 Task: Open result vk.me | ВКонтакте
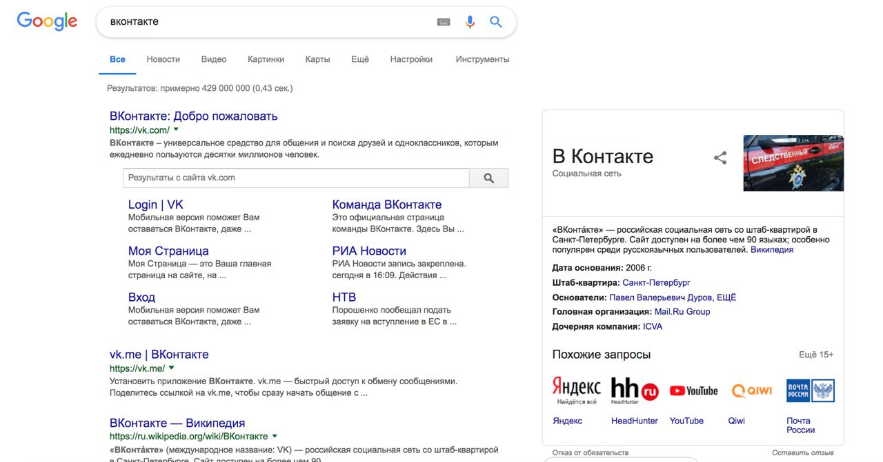pos(159,355)
